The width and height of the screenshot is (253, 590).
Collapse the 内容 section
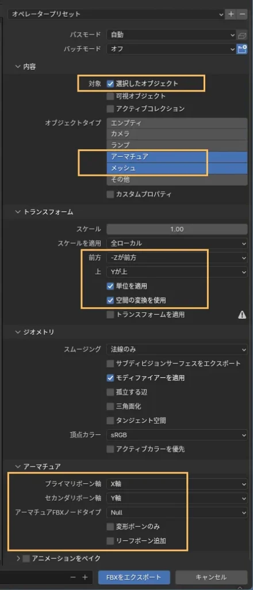click(x=18, y=67)
